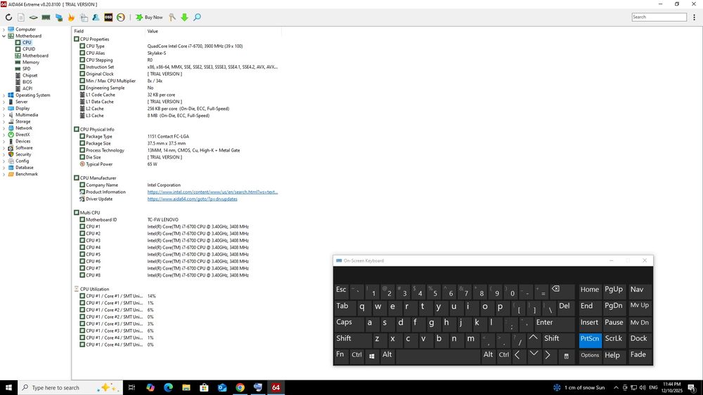The width and height of the screenshot is (703, 395).
Task: Expand the Display tree node
Action: tap(4, 108)
